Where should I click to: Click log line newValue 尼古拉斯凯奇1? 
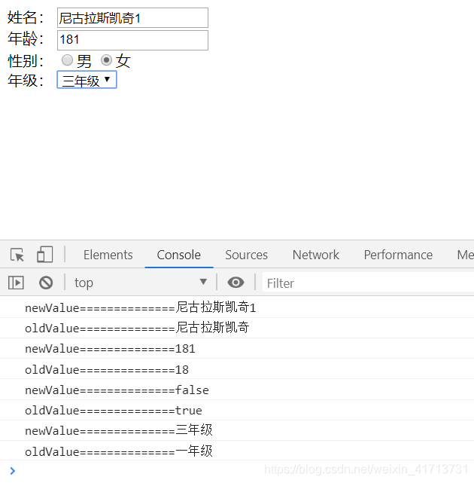tap(237, 307)
